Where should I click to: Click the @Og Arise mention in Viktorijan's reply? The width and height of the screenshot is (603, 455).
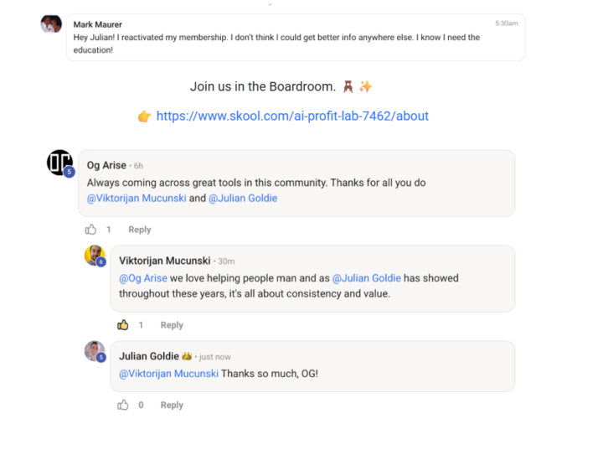click(143, 278)
